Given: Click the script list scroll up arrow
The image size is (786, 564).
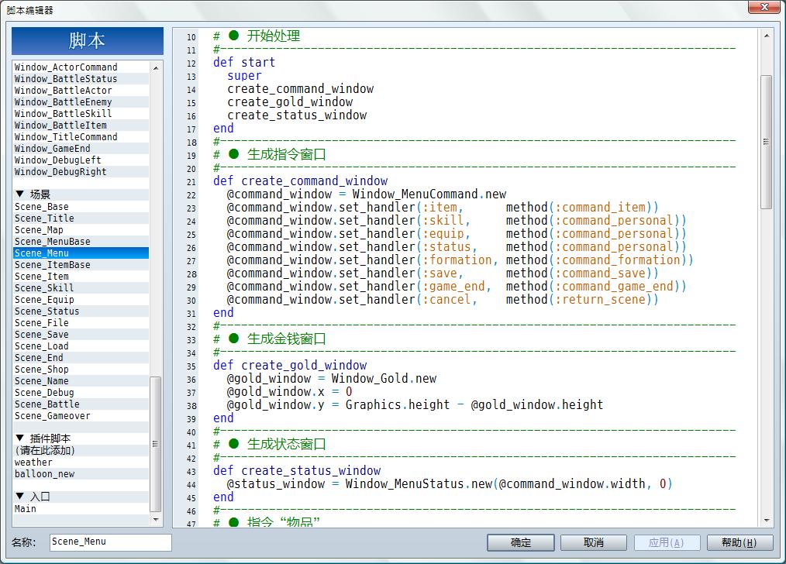Looking at the screenshot, I should click(x=155, y=67).
